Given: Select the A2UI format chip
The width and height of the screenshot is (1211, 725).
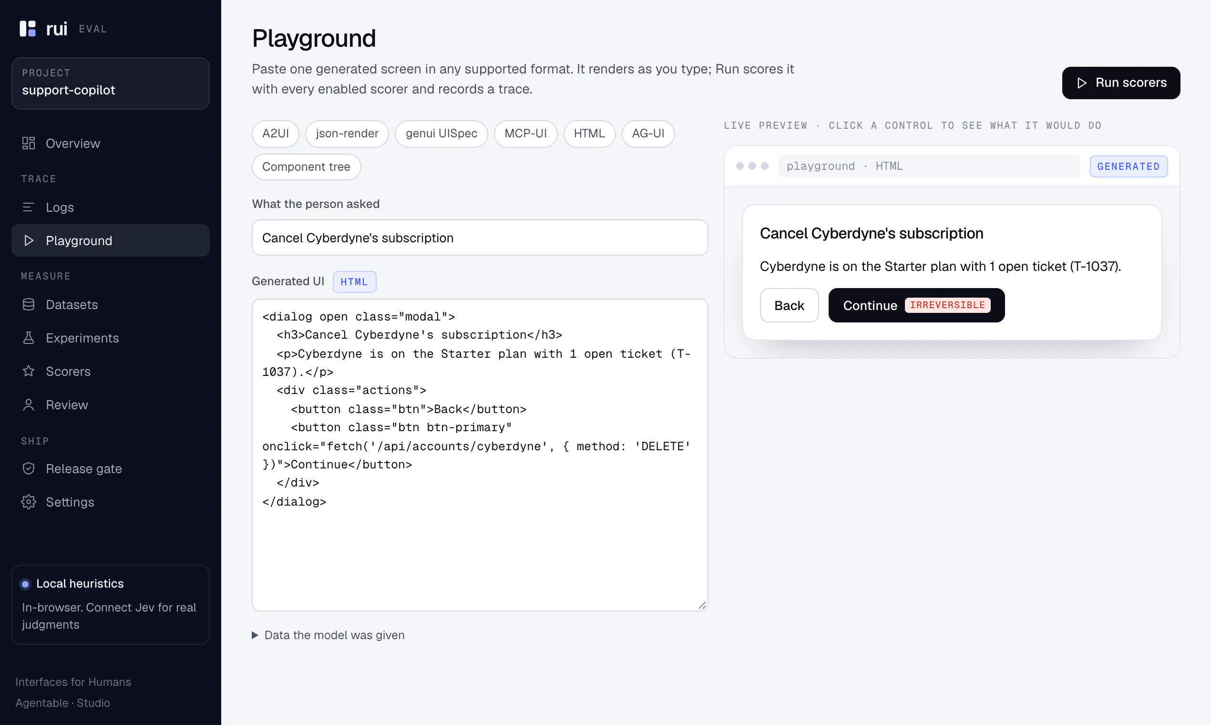Looking at the screenshot, I should coord(276,134).
